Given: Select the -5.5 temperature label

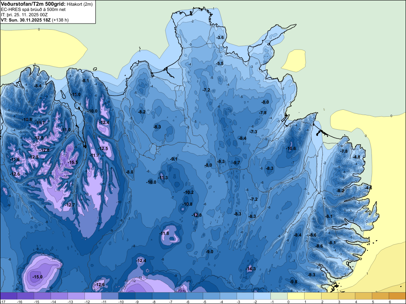Looking at the screenshot, I should (220, 63).
